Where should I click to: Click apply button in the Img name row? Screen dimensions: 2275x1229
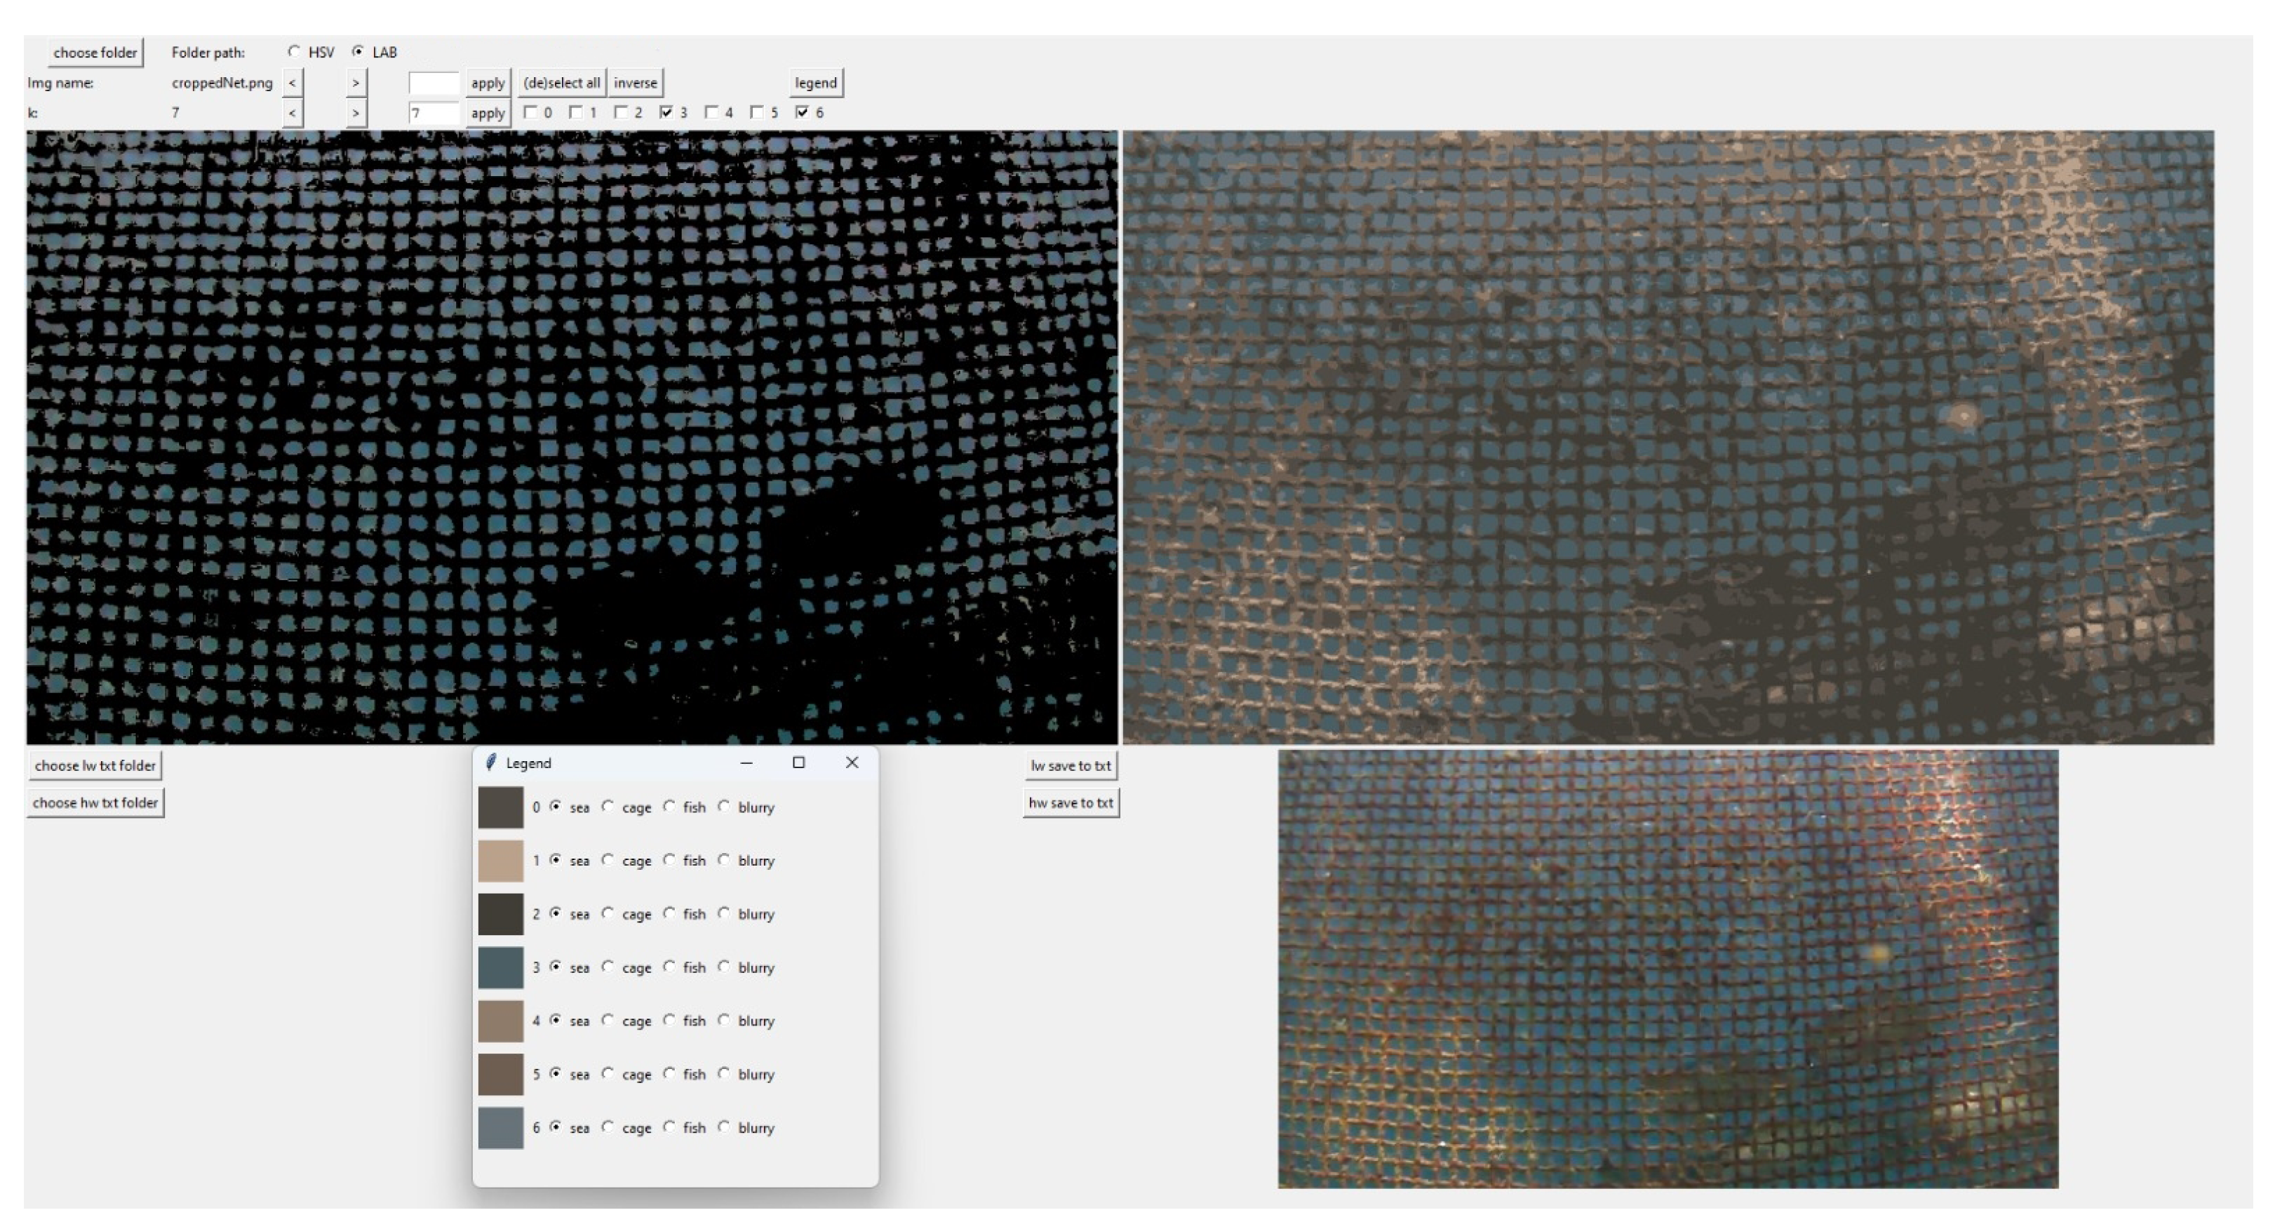488,83
